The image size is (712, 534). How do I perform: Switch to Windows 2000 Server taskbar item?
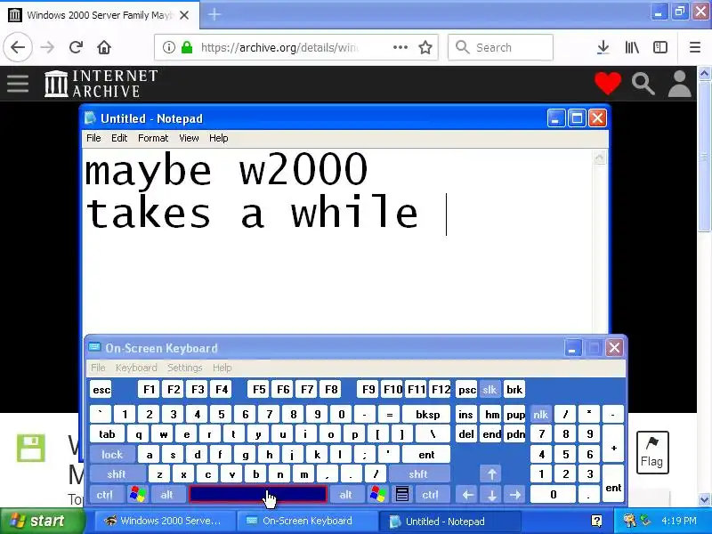(x=165, y=522)
